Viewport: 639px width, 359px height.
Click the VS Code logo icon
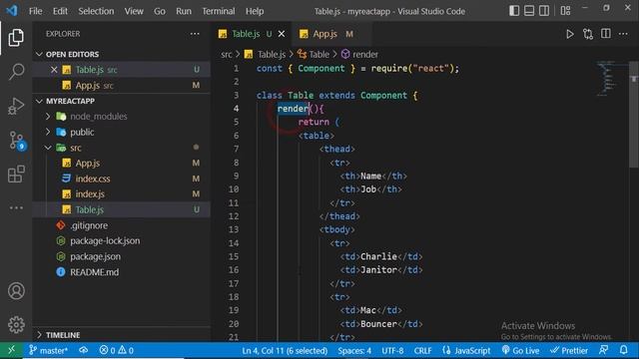click(x=12, y=11)
